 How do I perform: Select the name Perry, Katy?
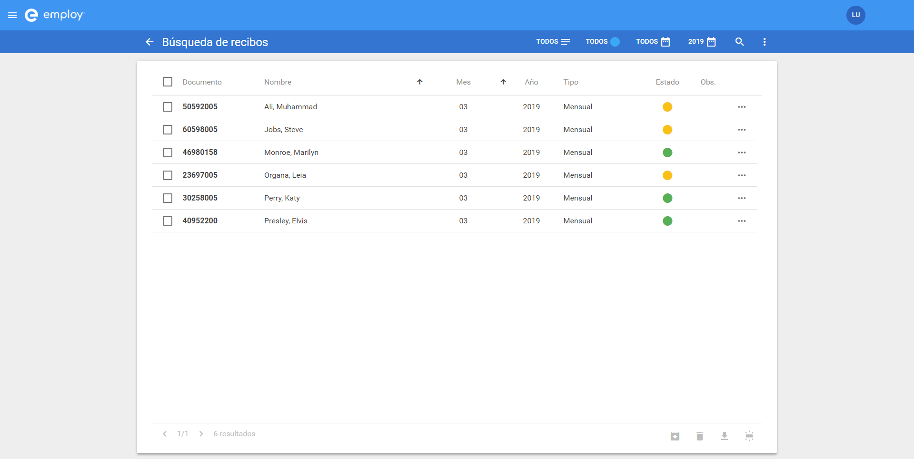coord(282,198)
